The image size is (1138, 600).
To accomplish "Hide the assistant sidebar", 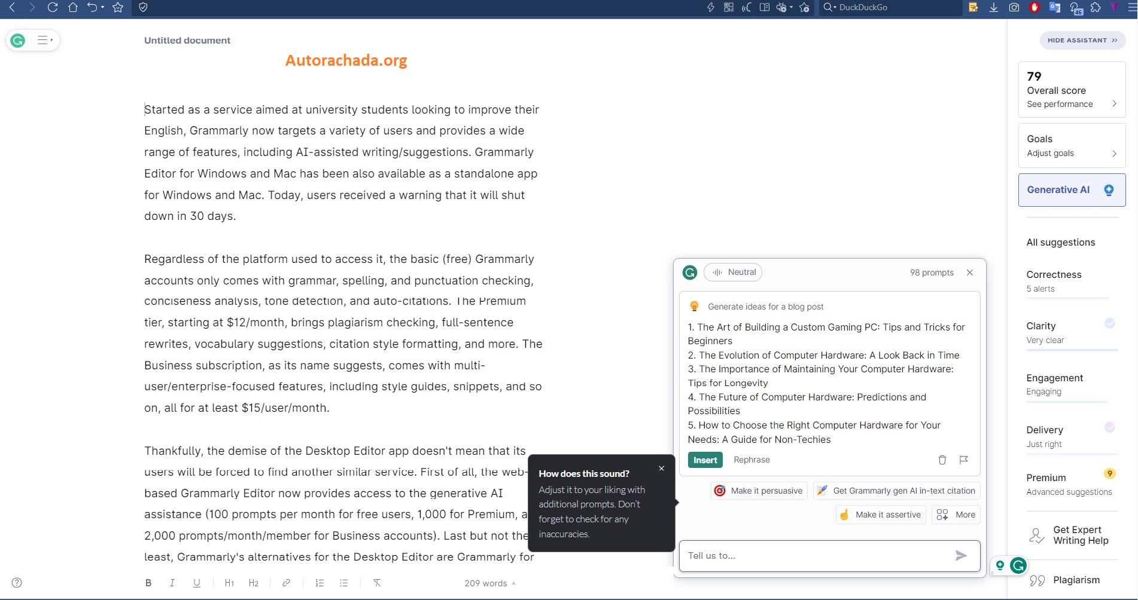I will [x=1082, y=41].
